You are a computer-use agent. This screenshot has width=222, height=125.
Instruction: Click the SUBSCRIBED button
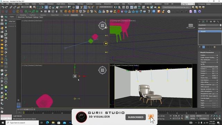136,117
